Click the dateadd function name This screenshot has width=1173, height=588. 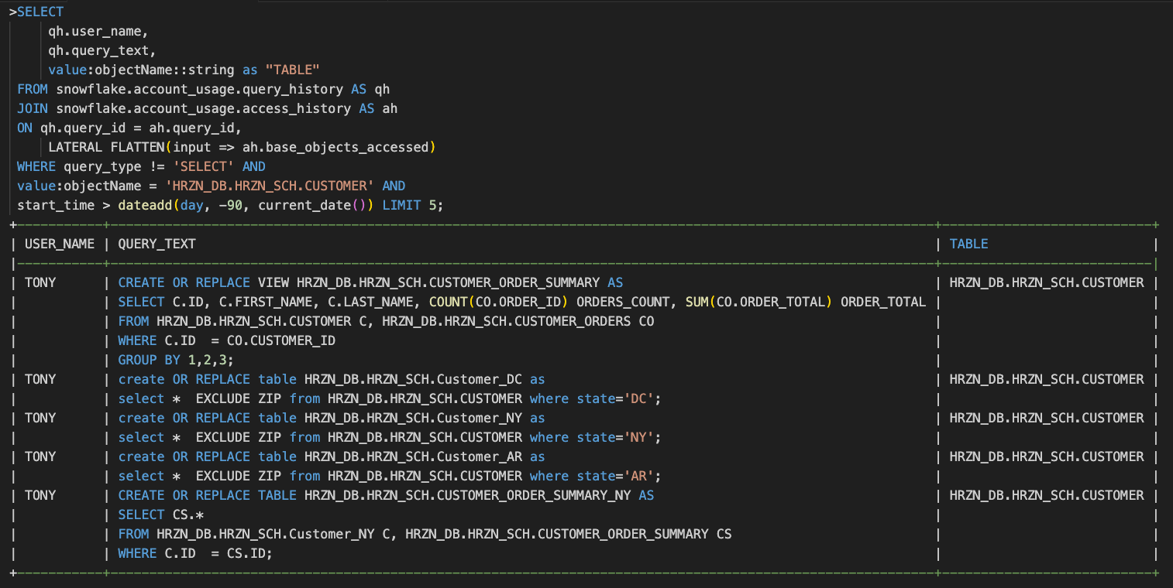pyautogui.click(x=145, y=205)
